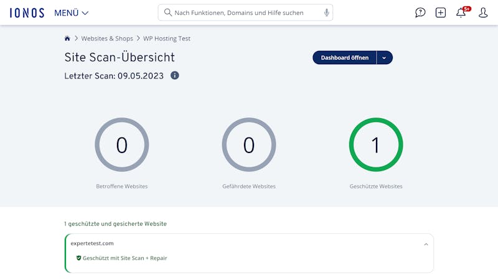Focus the Funktionen, Domains und Hilfe search field
Viewport: 498px width, 280px height.
click(245, 12)
